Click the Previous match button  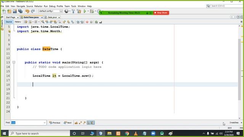(55, 123)
